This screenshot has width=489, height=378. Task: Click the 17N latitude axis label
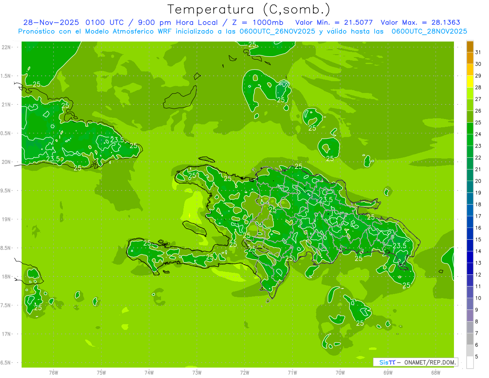point(7,334)
